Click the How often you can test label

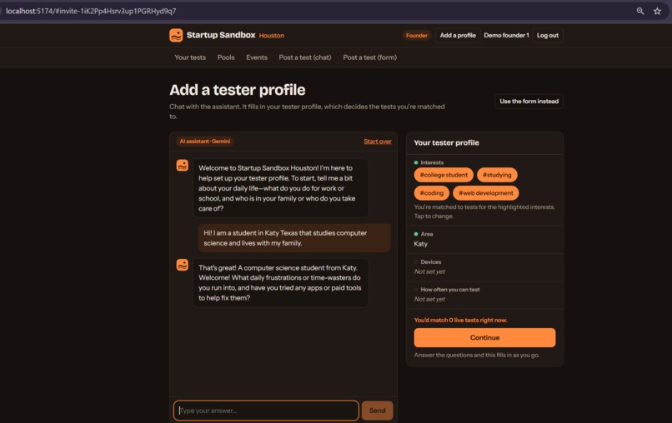pos(450,290)
